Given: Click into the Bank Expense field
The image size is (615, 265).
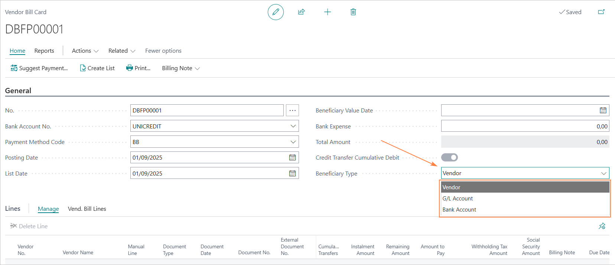Looking at the screenshot, I should (524, 127).
